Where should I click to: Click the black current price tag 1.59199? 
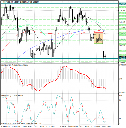point(122,57)
